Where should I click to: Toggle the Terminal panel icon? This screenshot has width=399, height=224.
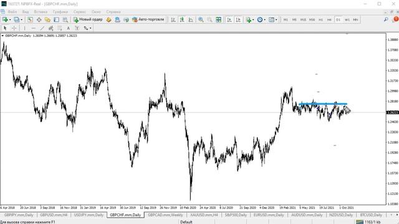[x=56, y=19]
